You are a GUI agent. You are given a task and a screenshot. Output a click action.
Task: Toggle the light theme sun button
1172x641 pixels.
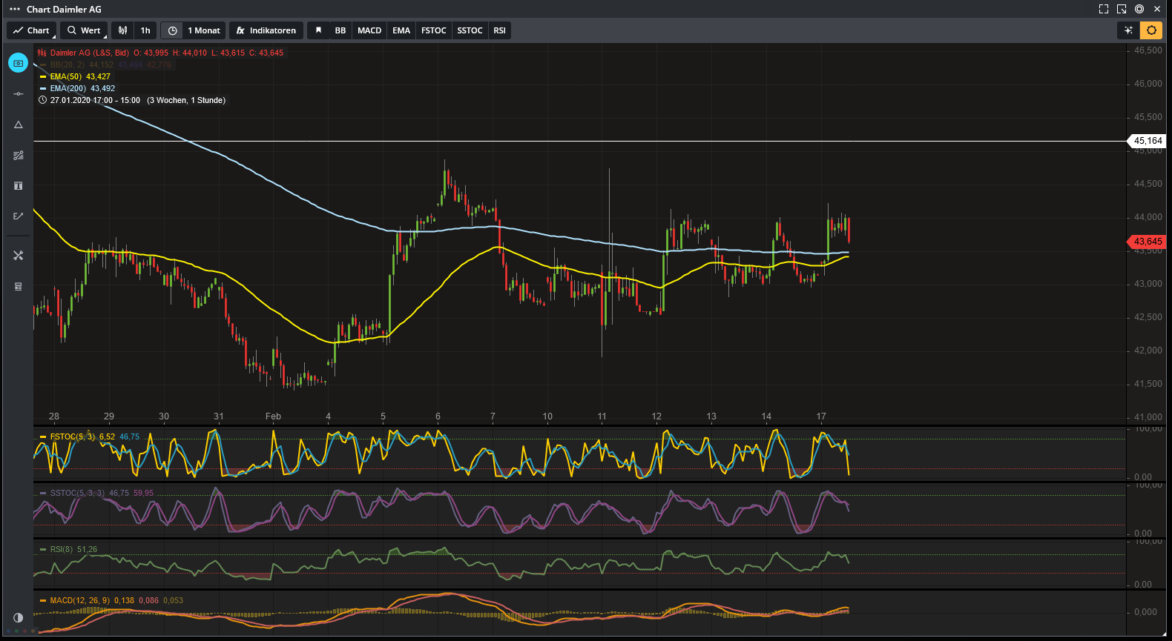[1151, 30]
